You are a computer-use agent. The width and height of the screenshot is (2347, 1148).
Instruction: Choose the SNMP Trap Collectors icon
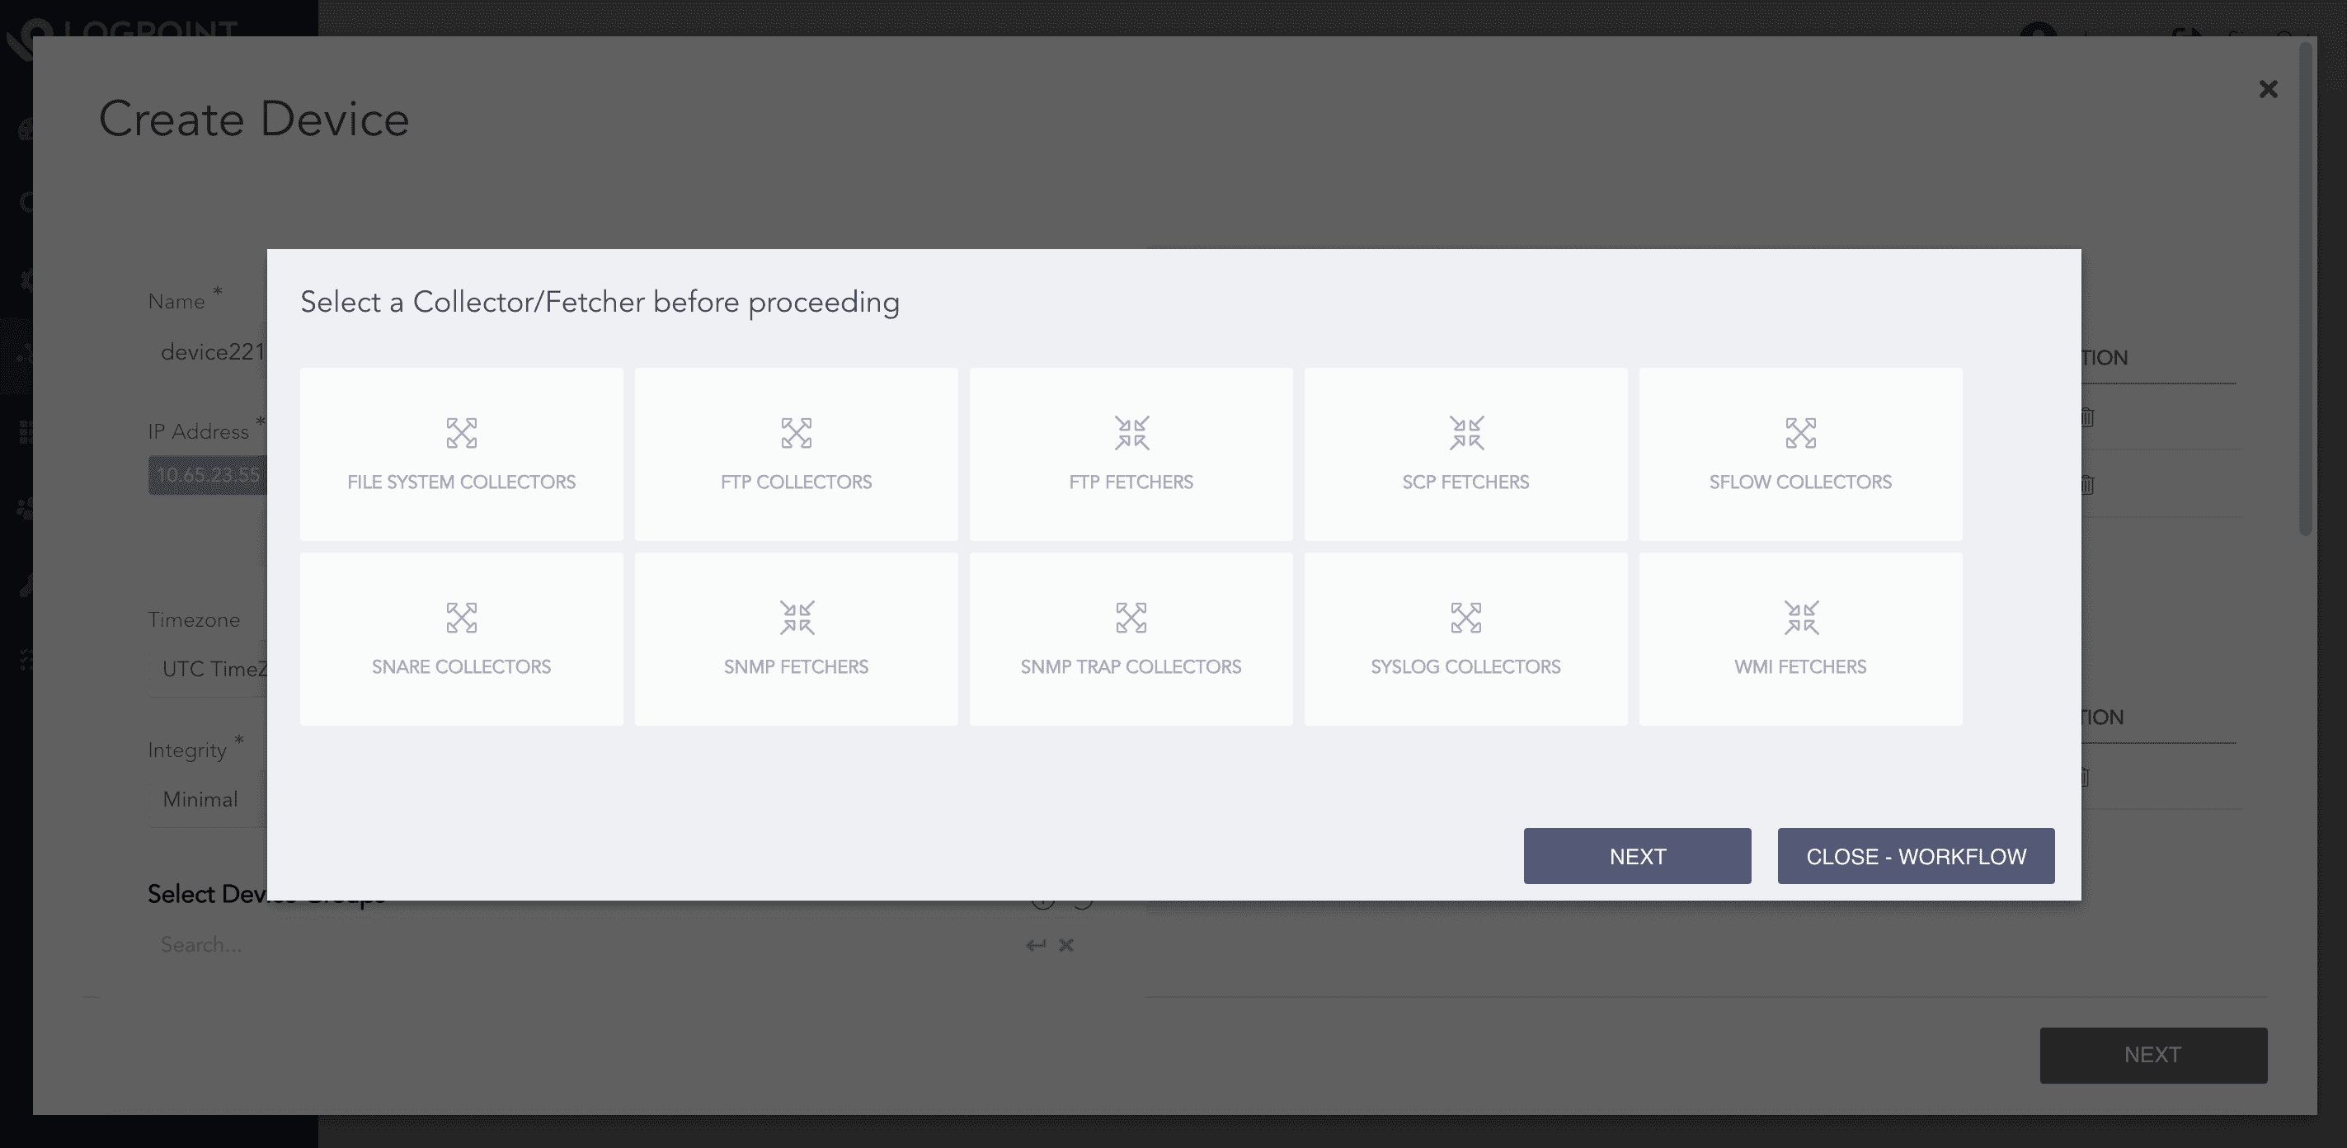coord(1131,618)
